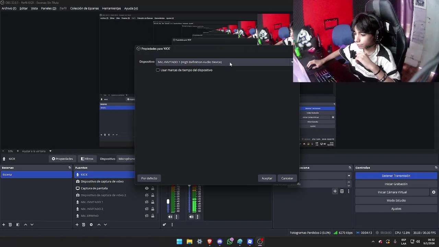Viewport: 439px width, 247px height.
Task: Delete the selected scene with the Escenas trash icon
Action: [x=10, y=224]
